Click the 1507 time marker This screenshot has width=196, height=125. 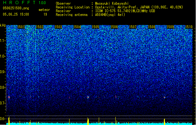pos(133,27)
